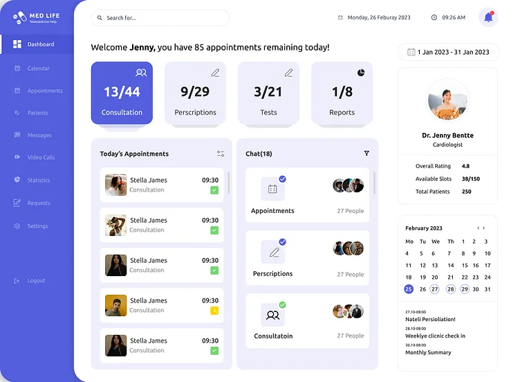This screenshot has width=520, height=382.
Task: Go to previous month in calendar
Action: point(478,228)
